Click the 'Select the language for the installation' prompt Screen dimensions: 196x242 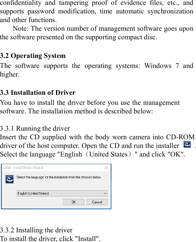point(59,177)
